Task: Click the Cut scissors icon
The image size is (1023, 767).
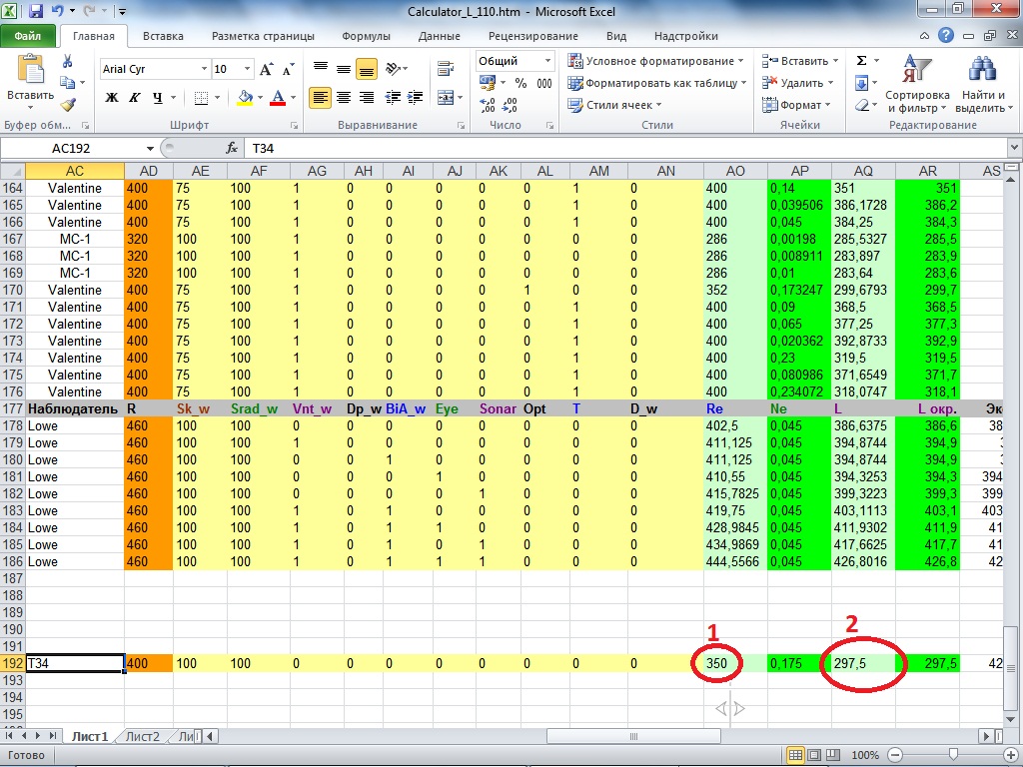Action: point(67,61)
